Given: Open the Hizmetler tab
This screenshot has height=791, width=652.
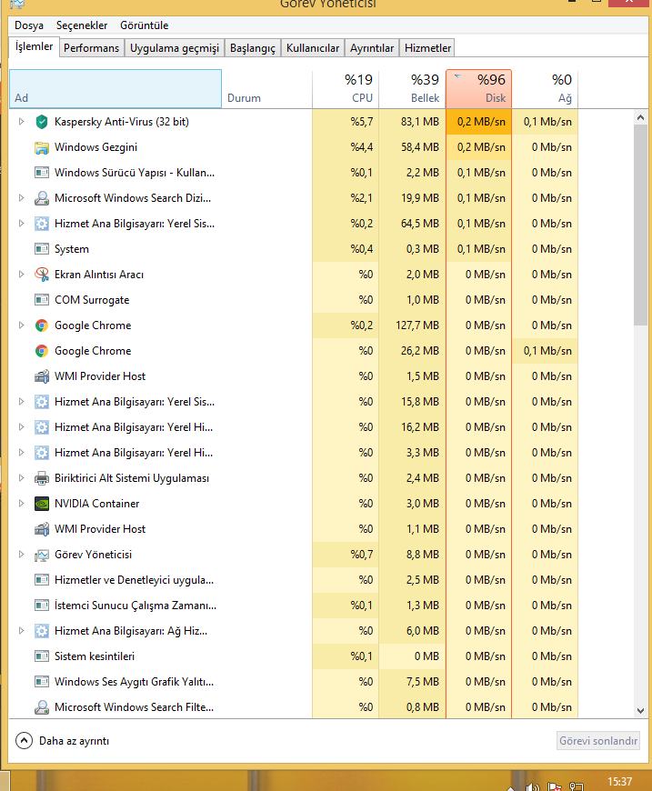Looking at the screenshot, I should coord(428,48).
